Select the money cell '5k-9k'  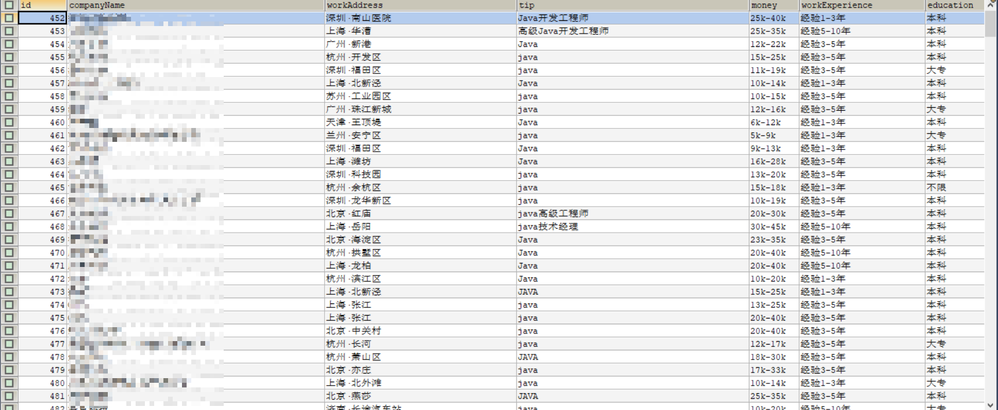[x=774, y=135]
